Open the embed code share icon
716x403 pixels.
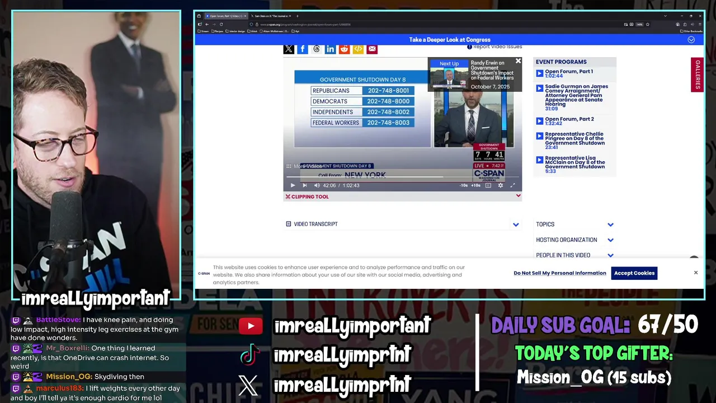pyautogui.click(x=358, y=49)
